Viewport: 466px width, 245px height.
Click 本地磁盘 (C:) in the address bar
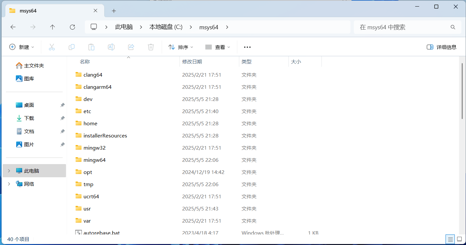(x=166, y=27)
